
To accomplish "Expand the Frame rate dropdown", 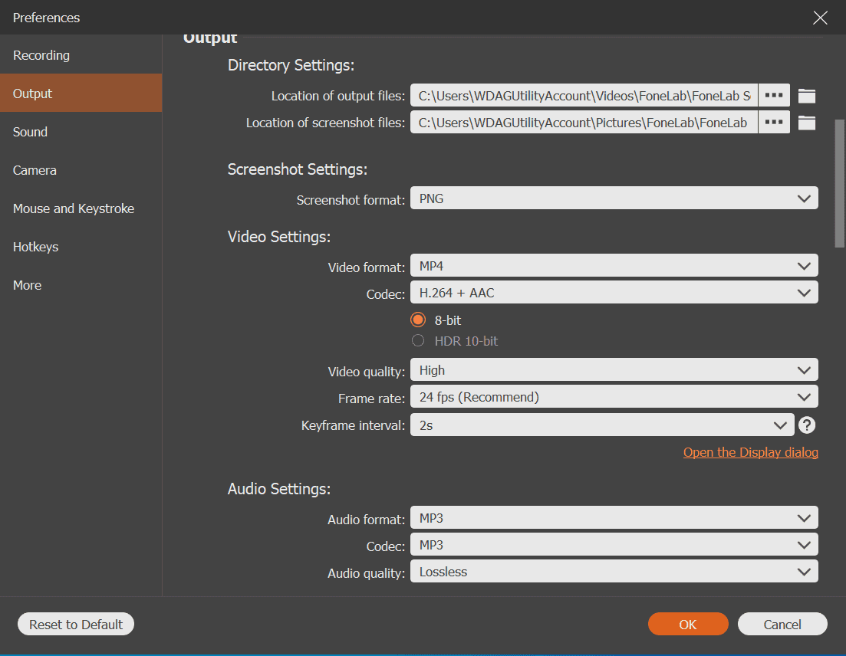I will click(x=614, y=397).
